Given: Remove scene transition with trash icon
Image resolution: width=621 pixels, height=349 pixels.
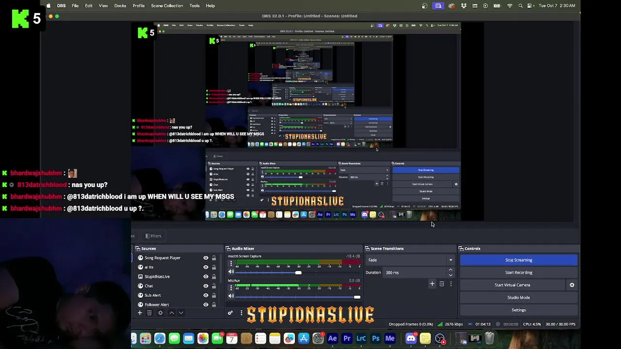Looking at the screenshot, I should (441, 284).
